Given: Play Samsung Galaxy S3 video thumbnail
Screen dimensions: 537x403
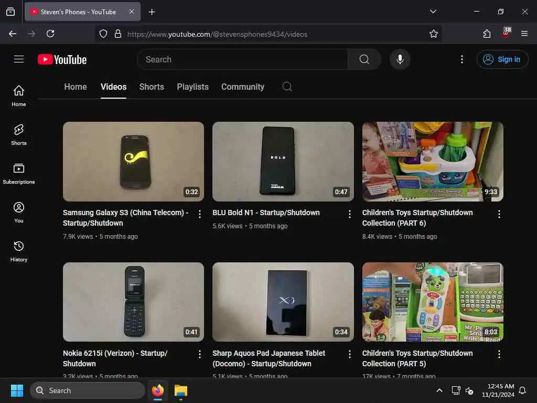Looking at the screenshot, I should pos(133,162).
